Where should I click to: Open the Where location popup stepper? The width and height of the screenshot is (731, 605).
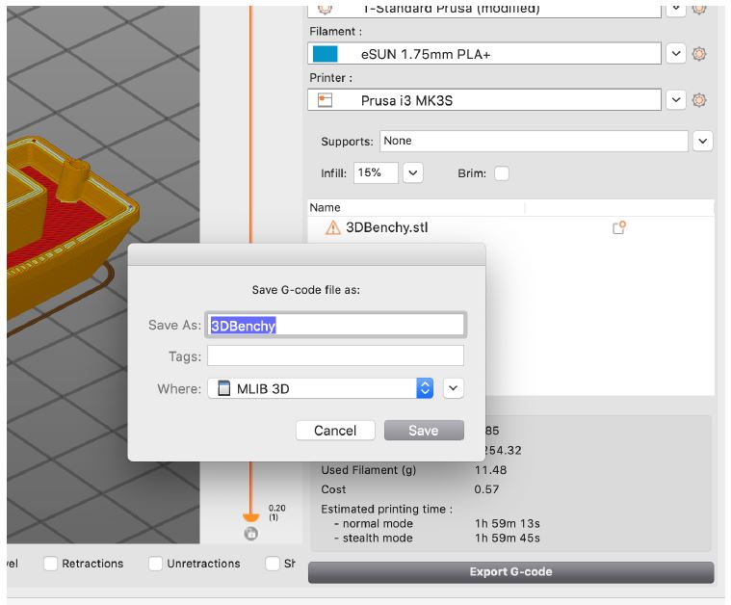(425, 388)
